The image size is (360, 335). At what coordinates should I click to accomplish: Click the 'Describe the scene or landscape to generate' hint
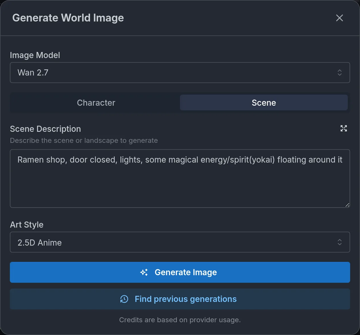tap(84, 141)
